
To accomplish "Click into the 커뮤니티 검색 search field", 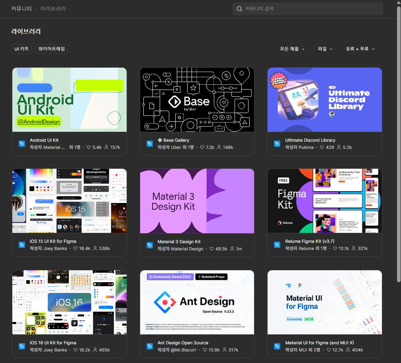I will pos(311,9).
